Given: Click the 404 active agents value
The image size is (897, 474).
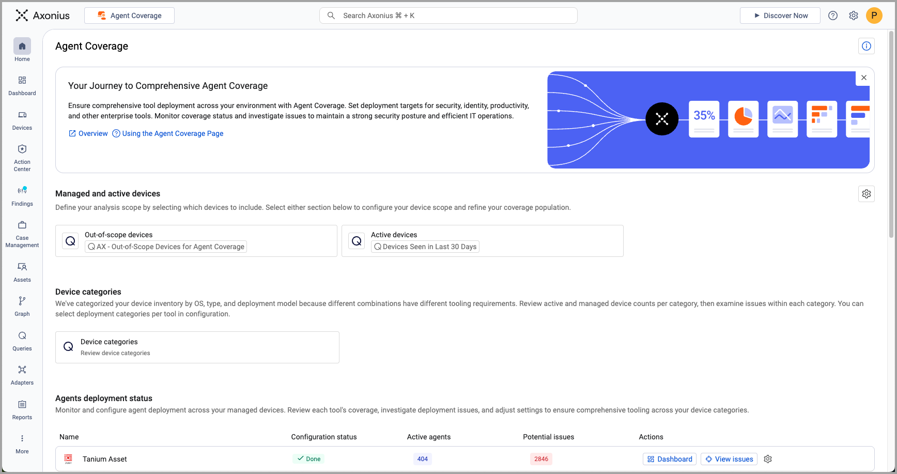Looking at the screenshot, I should click(423, 459).
